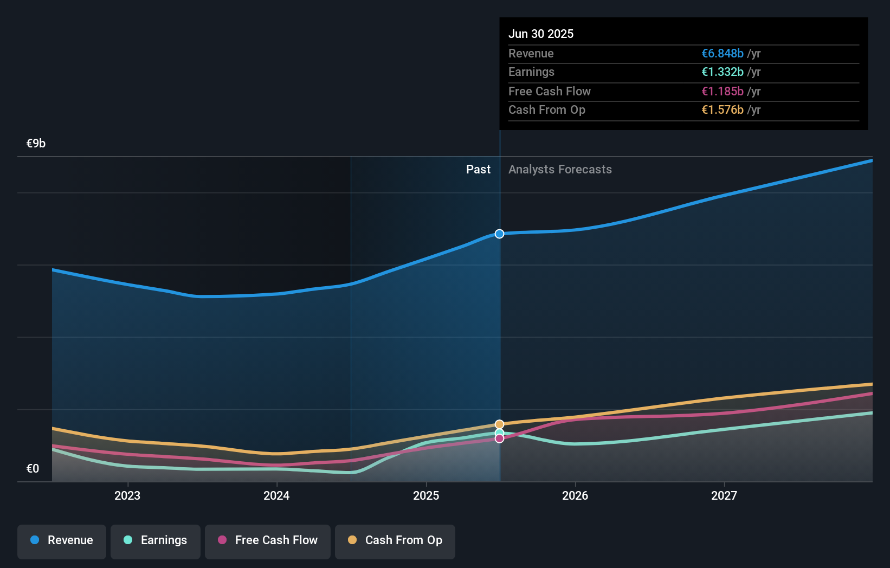Select the Revenue data point on the divider
This screenshot has height=568, width=890.
tap(499, 234)
